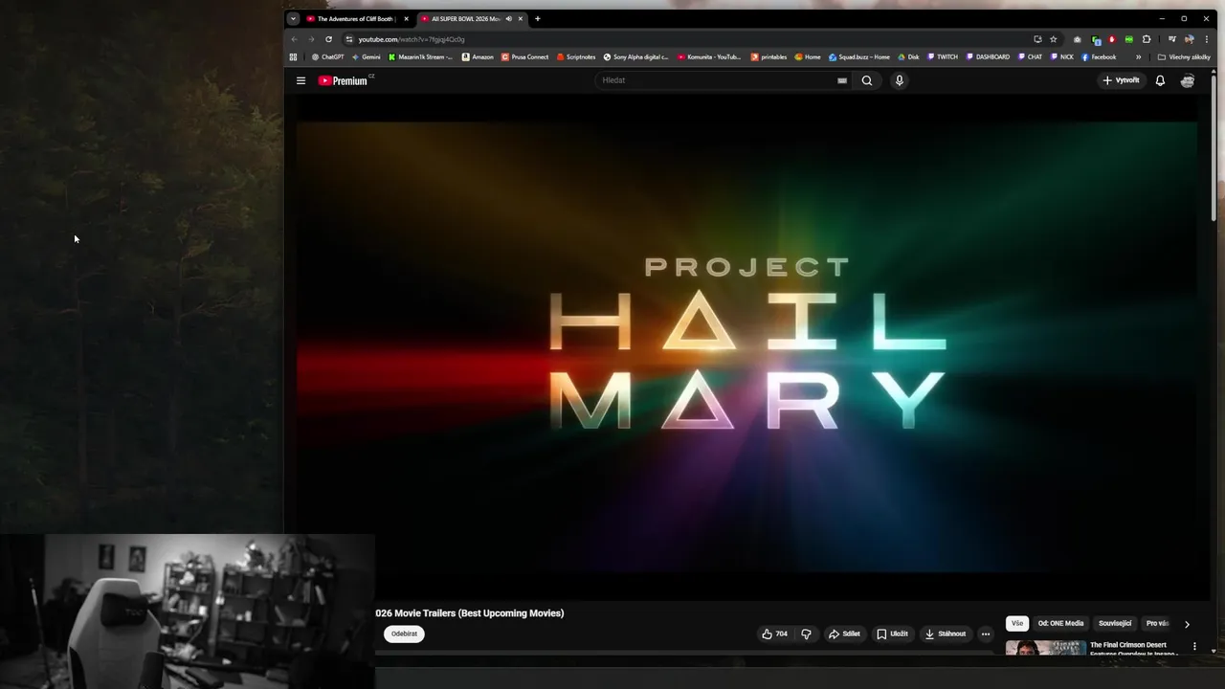Click the Vytvořit create button
The height and width of the screenshot is (689, 1225).
[x=1121, y=80]
